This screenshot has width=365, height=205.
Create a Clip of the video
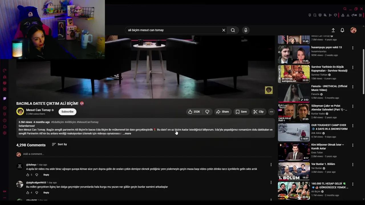pos(259,112)
